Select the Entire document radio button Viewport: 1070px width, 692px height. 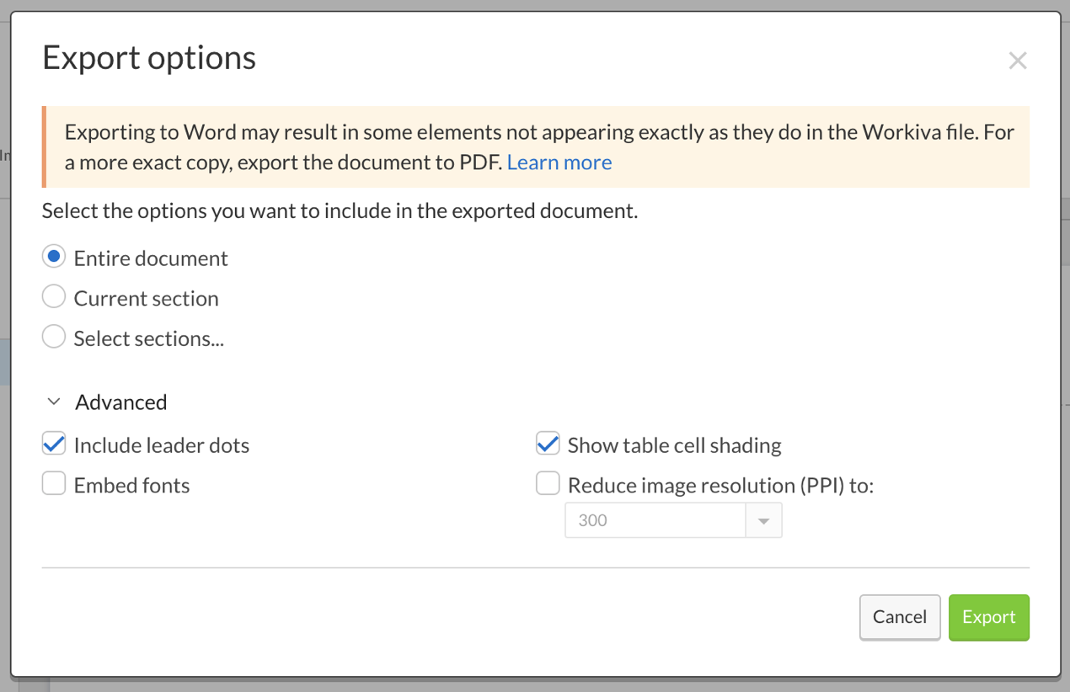(x=54, y=258)
